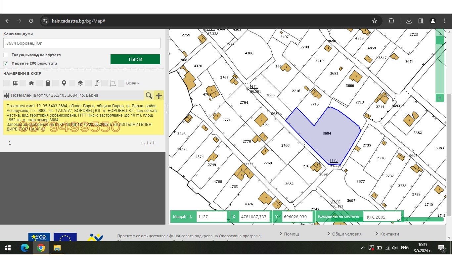Toggle checkbox before location pin icon
Image resolution: width=452 pixels, height=263 pixels.
tap(56, 83)
